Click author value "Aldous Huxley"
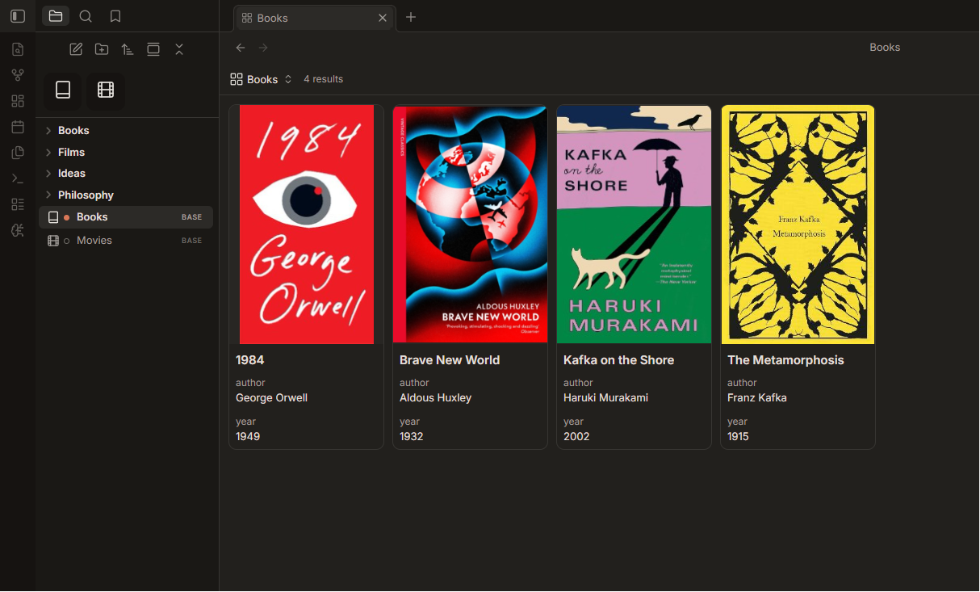 click(435, 398)
